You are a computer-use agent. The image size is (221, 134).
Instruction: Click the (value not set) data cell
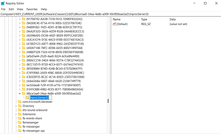[178, 24]
